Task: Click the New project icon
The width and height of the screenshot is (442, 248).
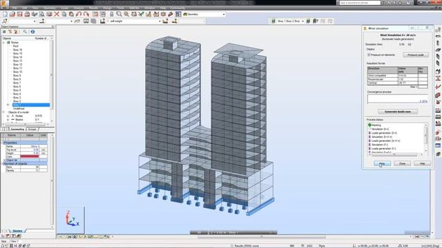Action: click(5, 14)
